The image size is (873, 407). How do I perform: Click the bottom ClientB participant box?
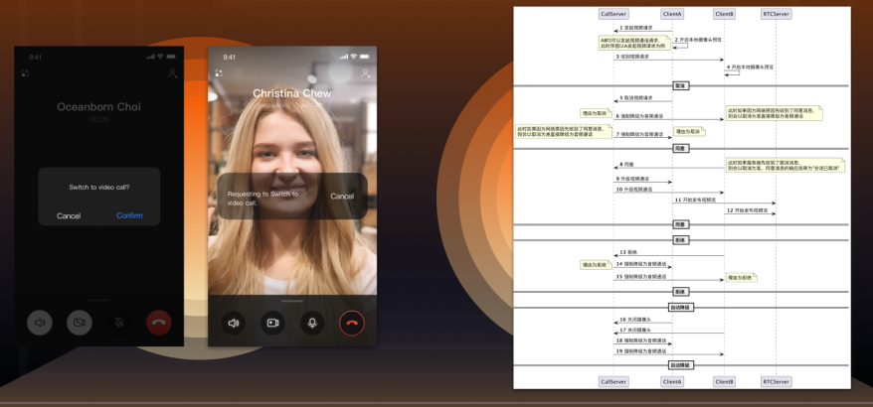(x=724, y=381)
